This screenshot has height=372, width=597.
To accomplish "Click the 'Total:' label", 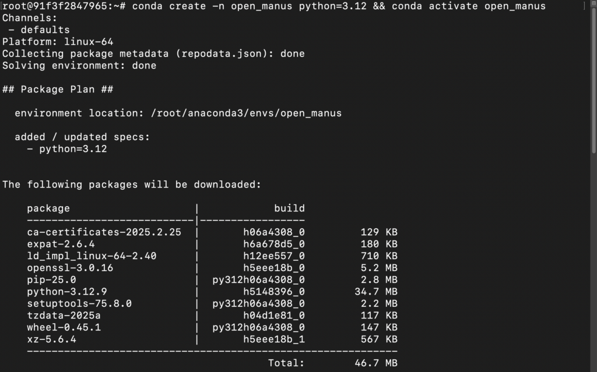I will 286,363.
